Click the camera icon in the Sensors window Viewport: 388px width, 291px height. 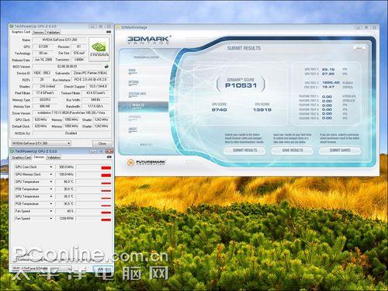coord(109,157)
